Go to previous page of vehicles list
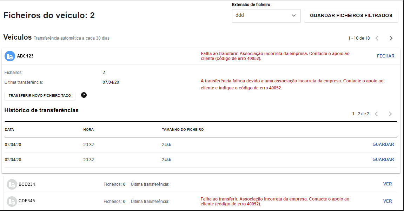 pyautogui.click(x=377, y=38)
